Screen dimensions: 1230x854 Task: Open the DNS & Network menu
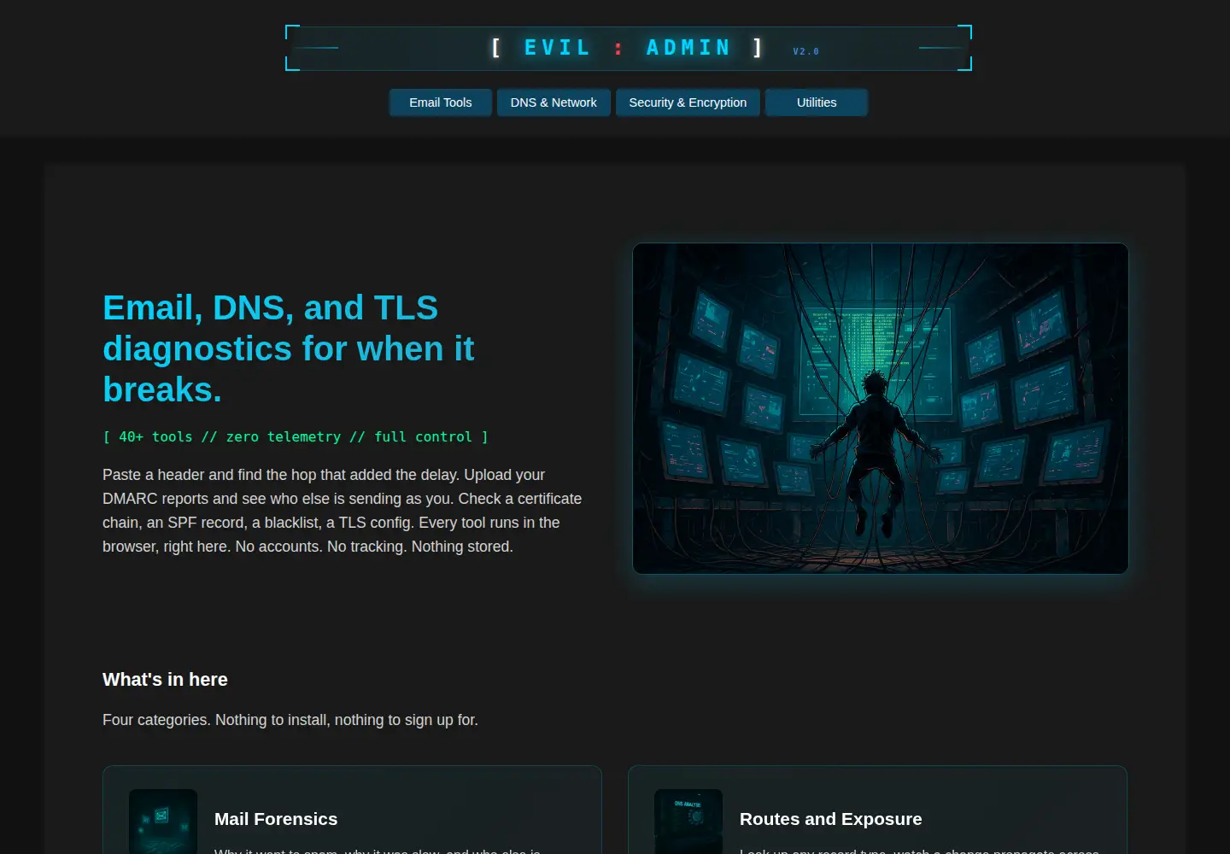point(553,102)
